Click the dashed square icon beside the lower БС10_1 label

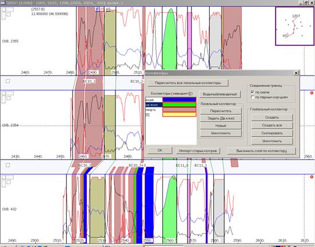8,165
